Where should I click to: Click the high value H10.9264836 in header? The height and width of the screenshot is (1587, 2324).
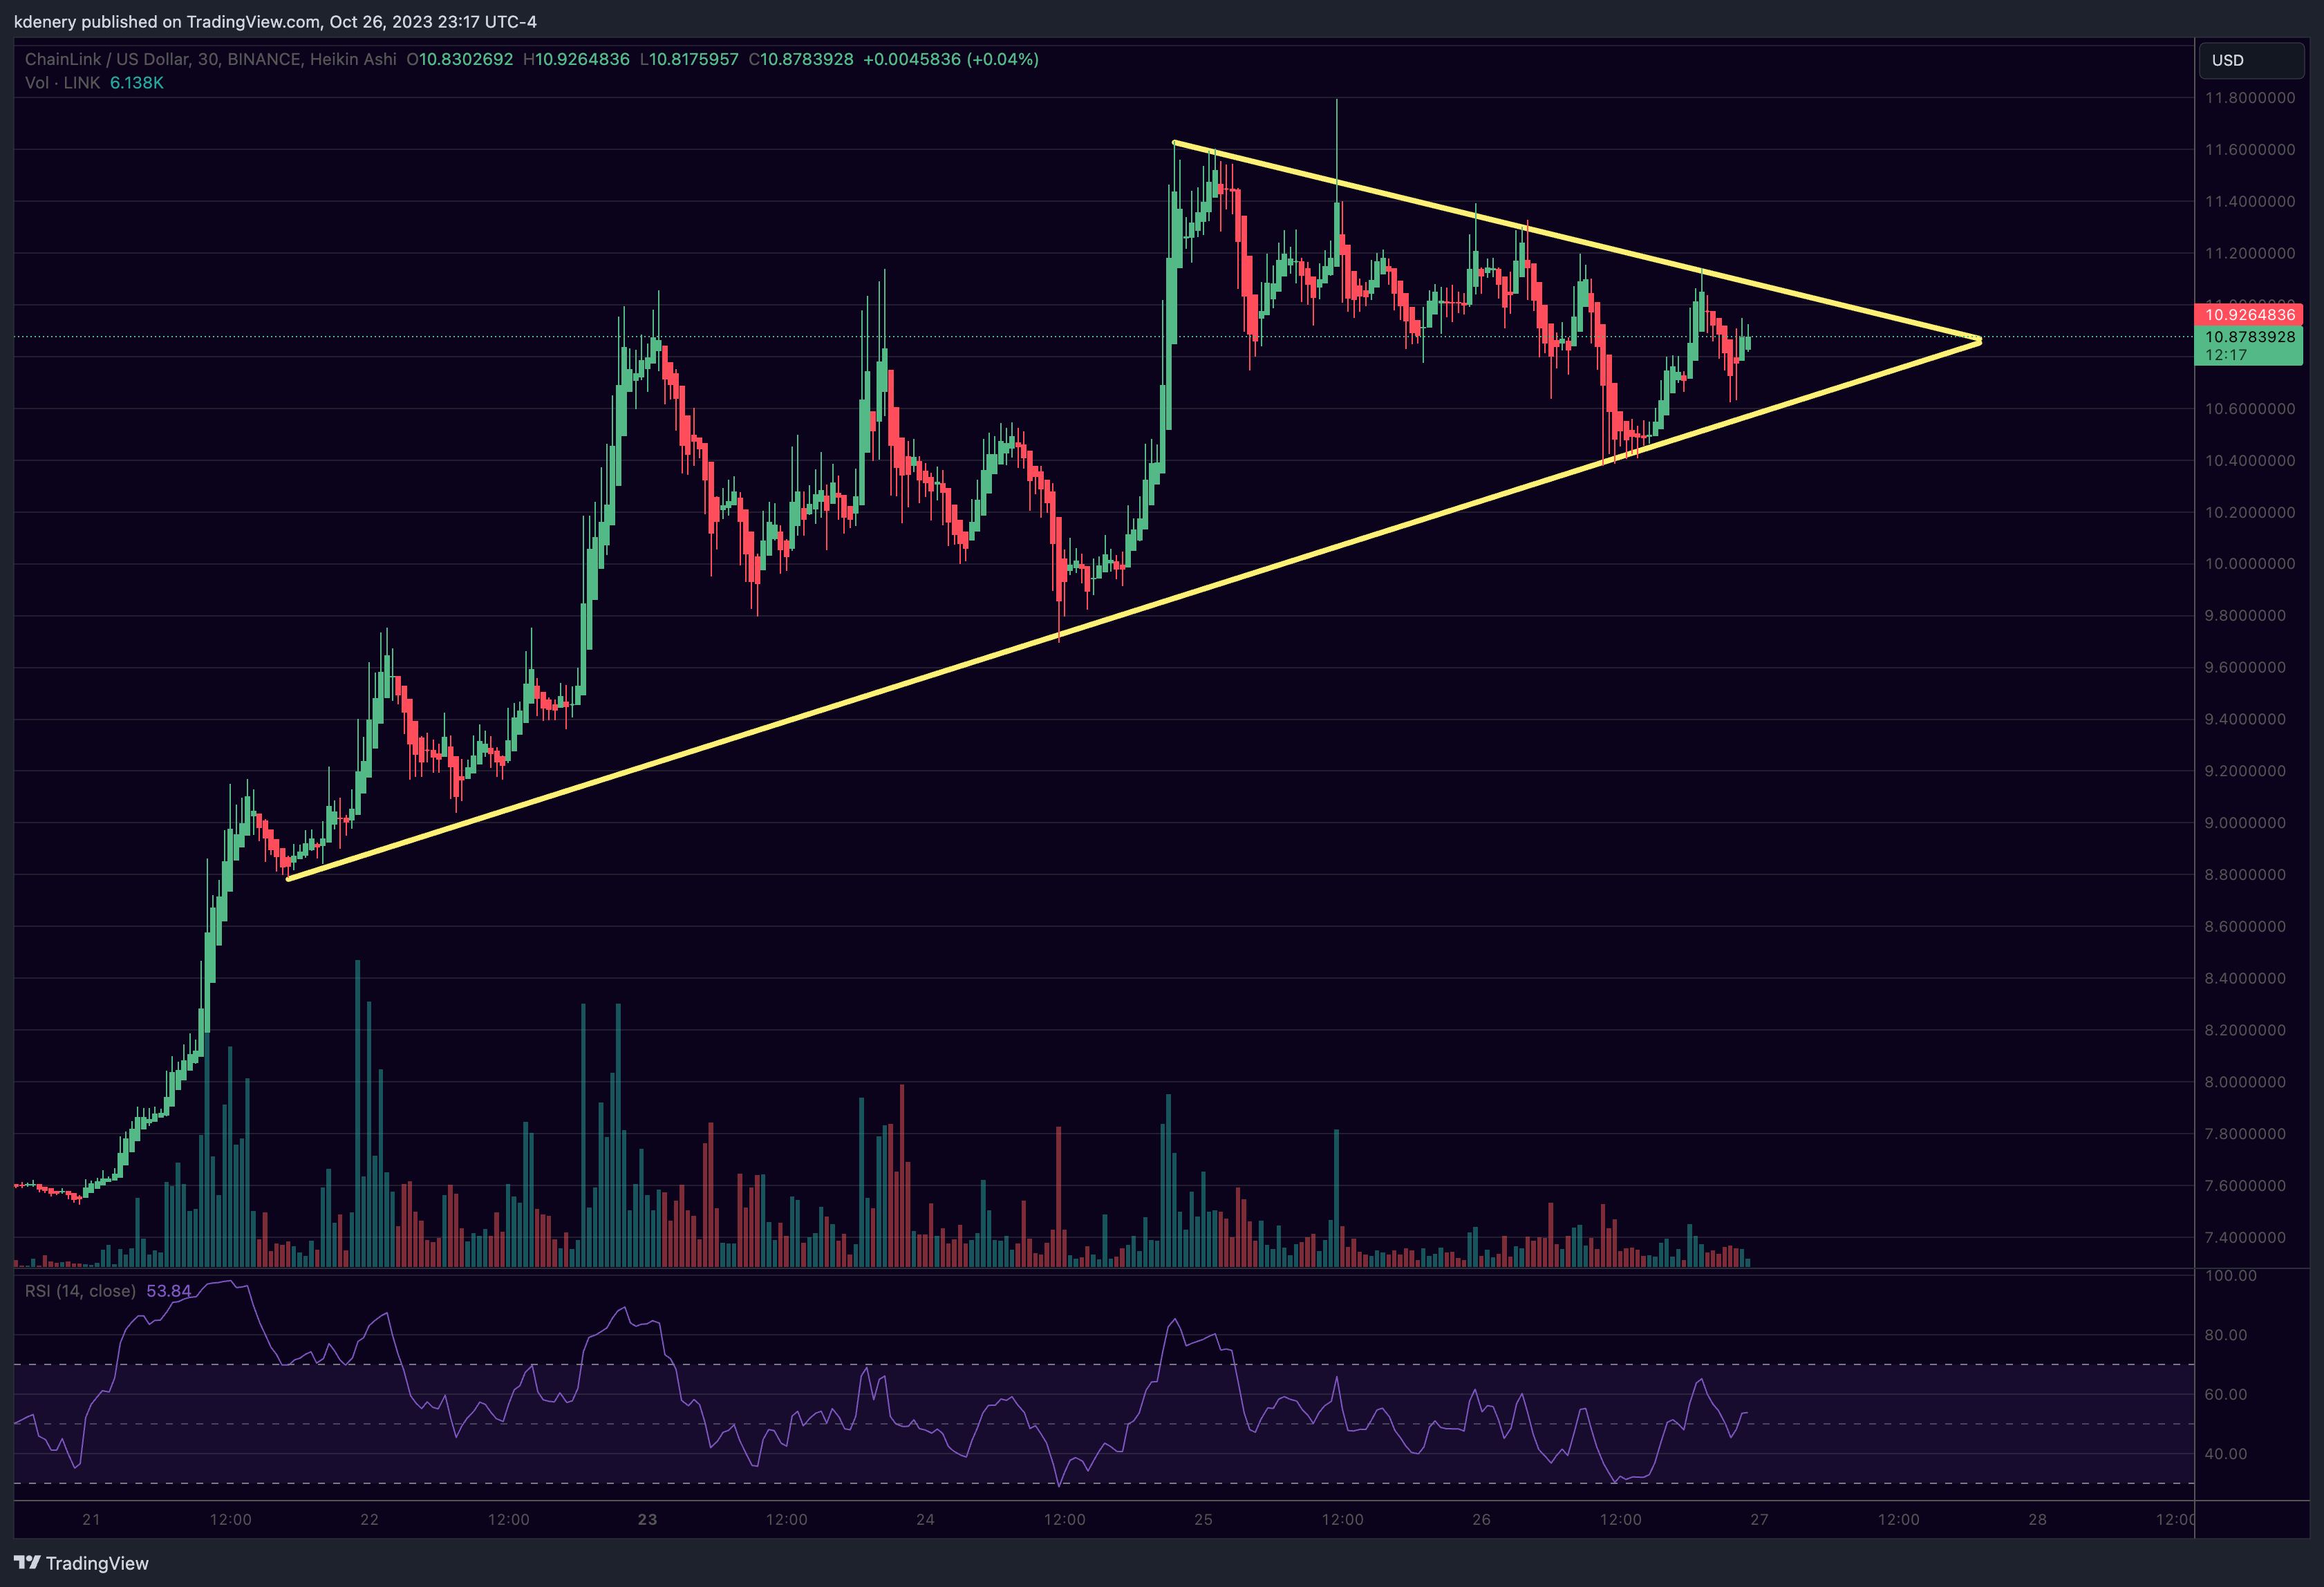click(577, 59)
